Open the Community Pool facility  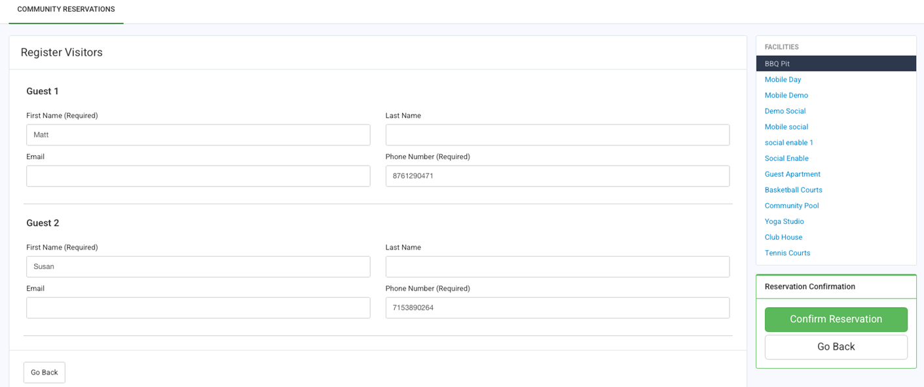(792, 205)
